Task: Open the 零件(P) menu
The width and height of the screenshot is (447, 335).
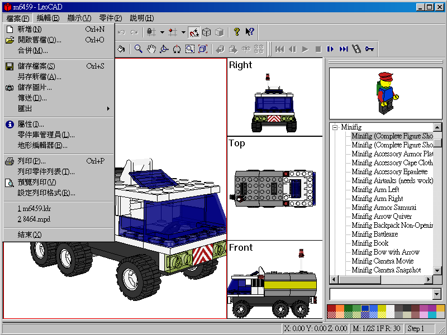Action: pyautogui.click(x=111, y=18)
